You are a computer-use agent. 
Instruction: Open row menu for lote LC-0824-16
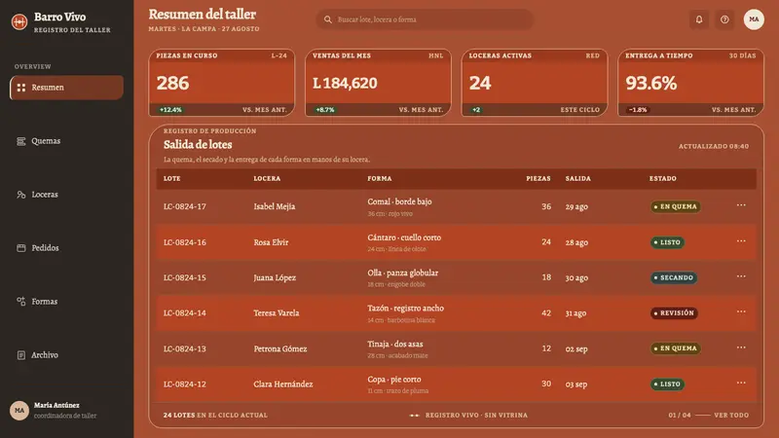[x=741, y=240]
